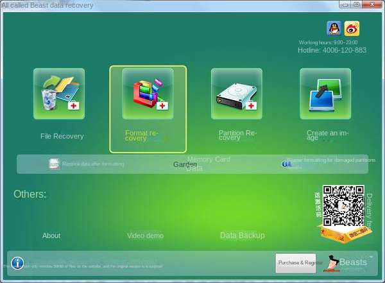Click the 'Others:' heading

[30, 194]
